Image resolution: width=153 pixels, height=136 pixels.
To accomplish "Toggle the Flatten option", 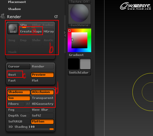I will [x=42, y=122].
